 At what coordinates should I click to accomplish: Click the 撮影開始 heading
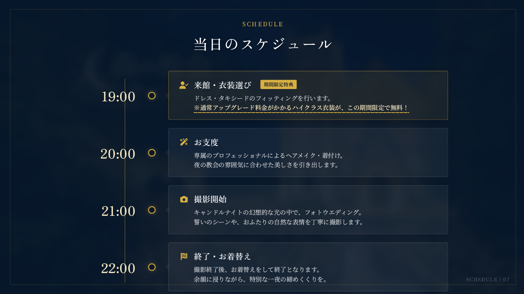pos(210,199)
